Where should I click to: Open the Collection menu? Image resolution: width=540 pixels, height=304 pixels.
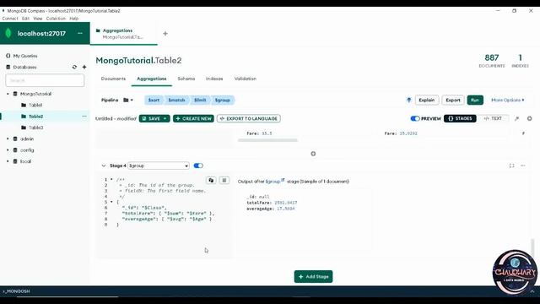56,19
